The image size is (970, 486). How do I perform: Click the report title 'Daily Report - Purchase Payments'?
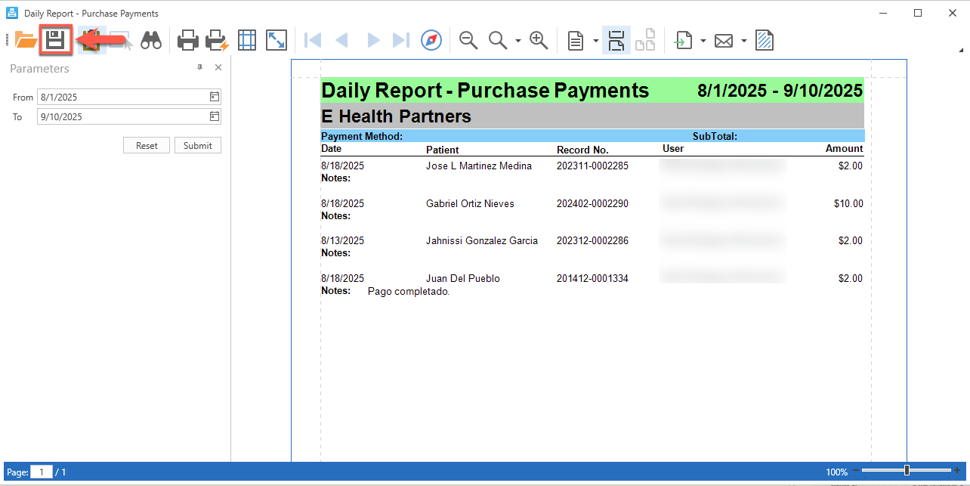(x=485, y=91)
